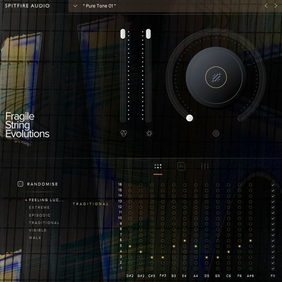Select the WALK randomise mode
282x282 pixels.
click(x=35, y=238)
